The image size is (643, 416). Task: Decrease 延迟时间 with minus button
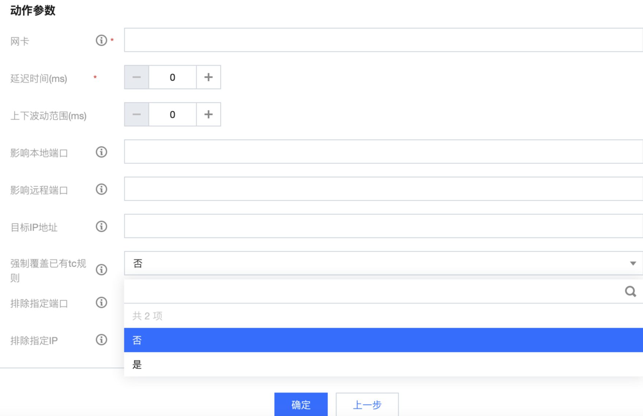pyautogui.click(x=136, y=77)
